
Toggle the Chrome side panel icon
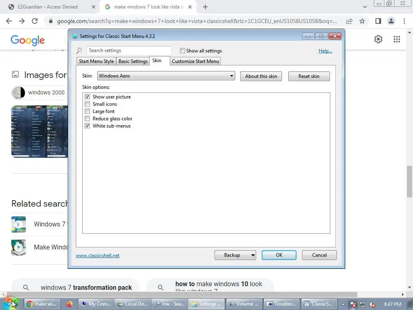coord(378,21)
